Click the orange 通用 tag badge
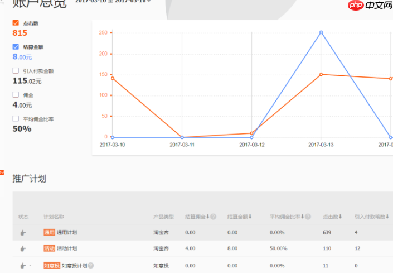 49,232
